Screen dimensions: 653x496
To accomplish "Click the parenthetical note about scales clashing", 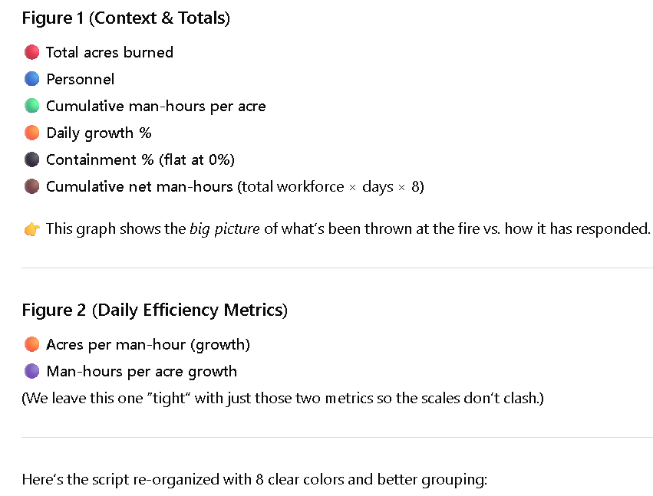I will tap(283, 399).
